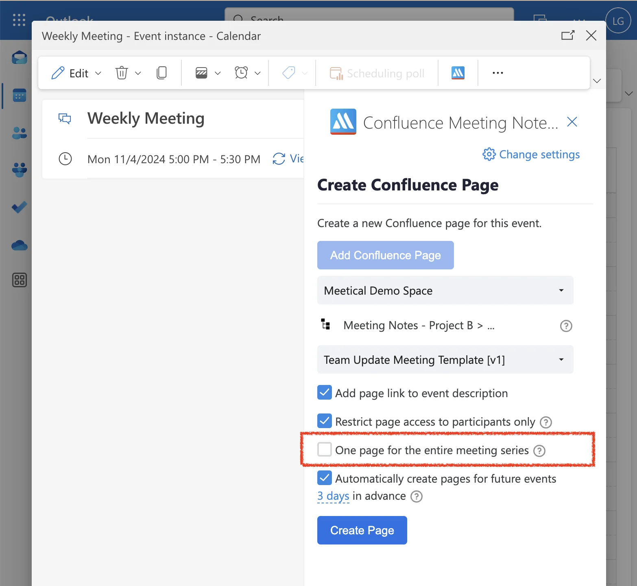The width and height of the screenshot is (637, 586).
Task: Expand the Delete dropdown arrow
Action: click(x=138, y=73)
